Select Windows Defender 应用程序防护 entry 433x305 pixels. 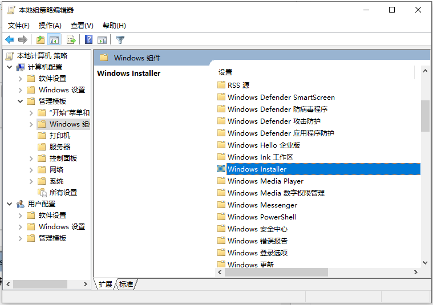281,133
